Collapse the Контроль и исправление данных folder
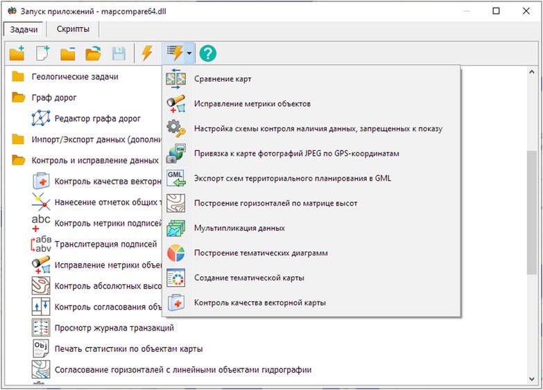Screen dimensions: 543x390 pos(18,161)
